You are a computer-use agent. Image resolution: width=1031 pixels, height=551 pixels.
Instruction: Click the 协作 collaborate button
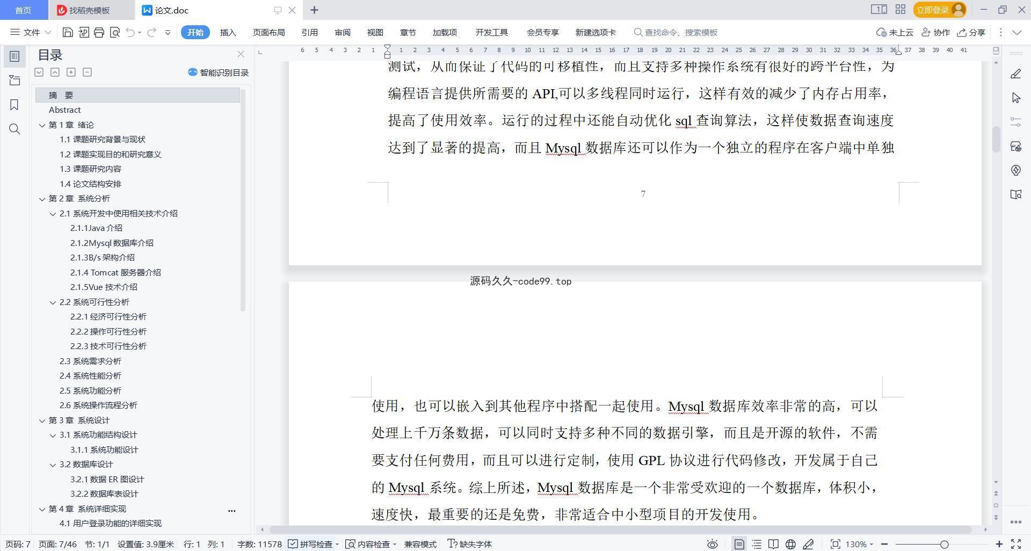(x=935, y=32)
